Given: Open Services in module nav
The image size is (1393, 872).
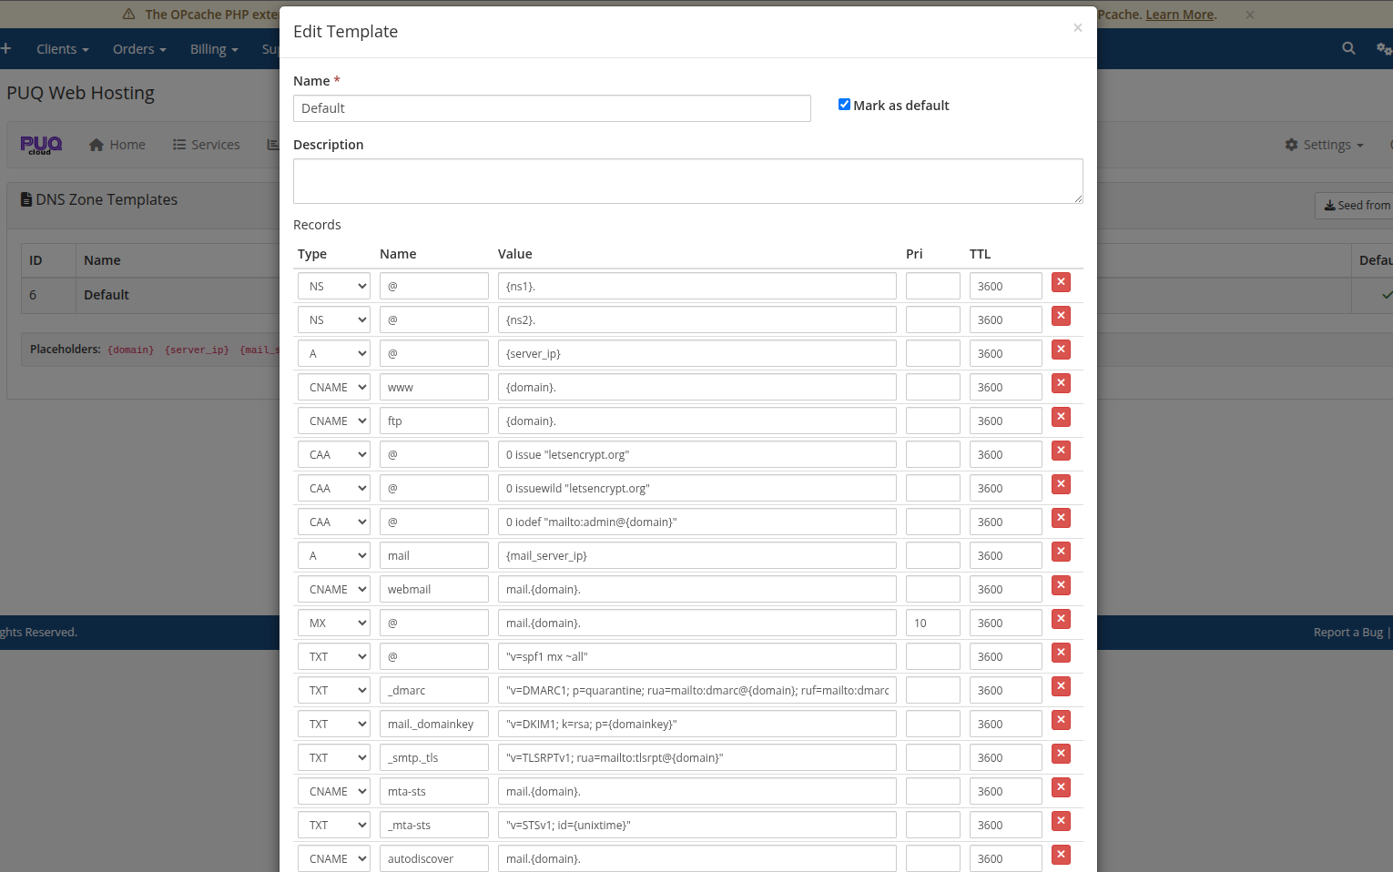Looking at the screenshot, I should coord(207,145).
